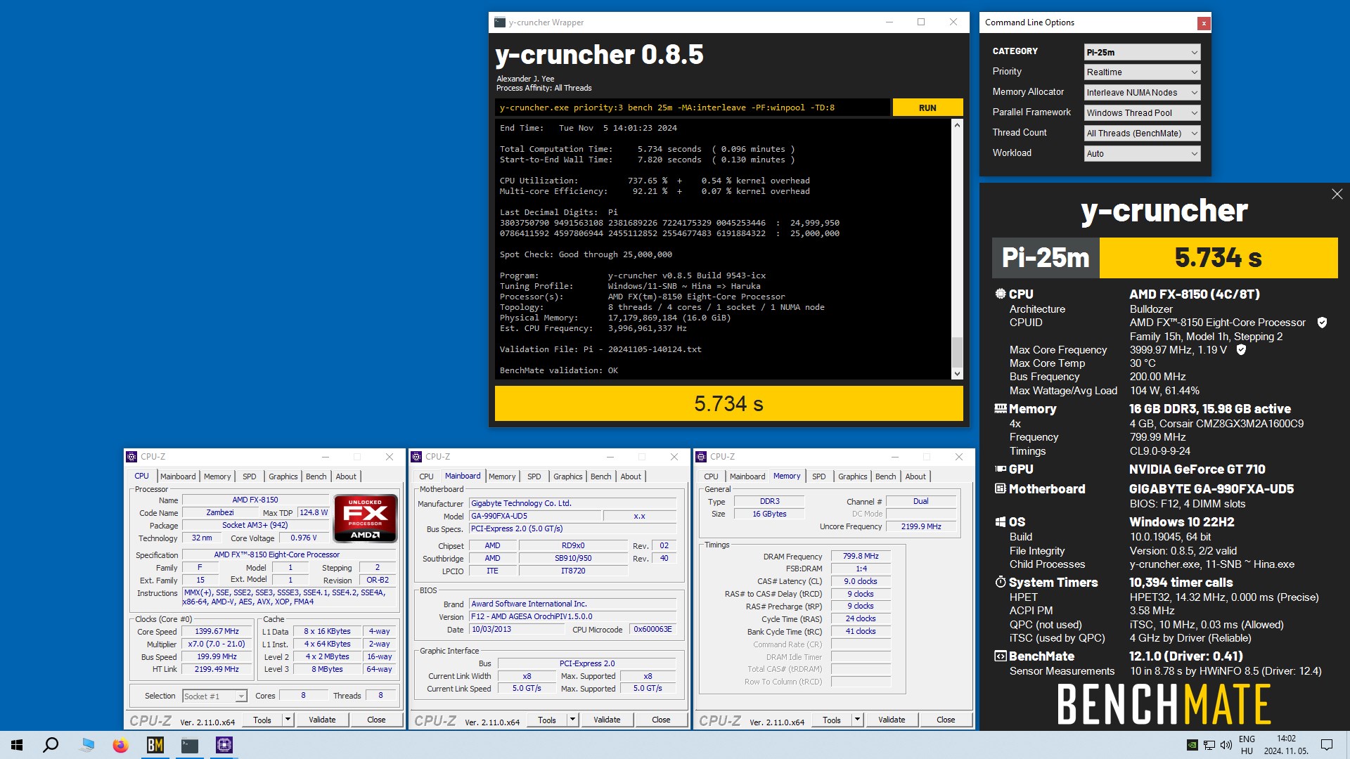This screenshot has height=759, width=1350.
Task: Switch to Bench tab in first CPU-Z window
Action: point(316,476)
